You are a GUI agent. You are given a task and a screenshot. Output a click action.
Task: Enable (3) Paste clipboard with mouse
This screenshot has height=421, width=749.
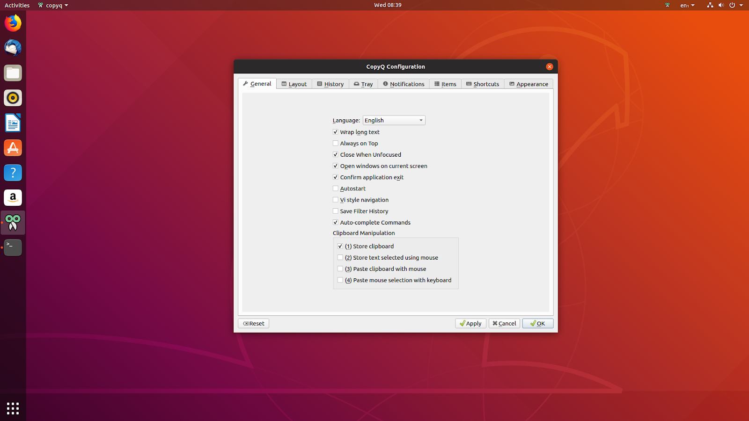click(340, 269)
